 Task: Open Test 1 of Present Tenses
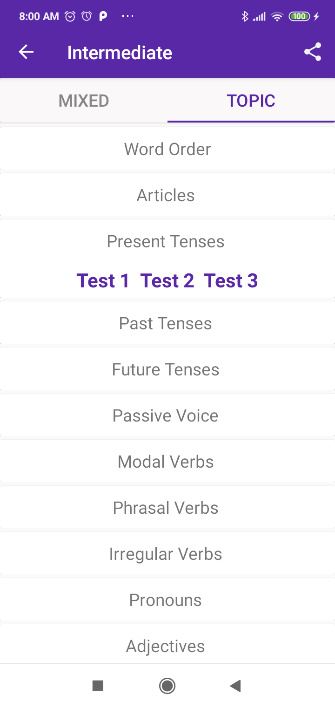[103, 281]
